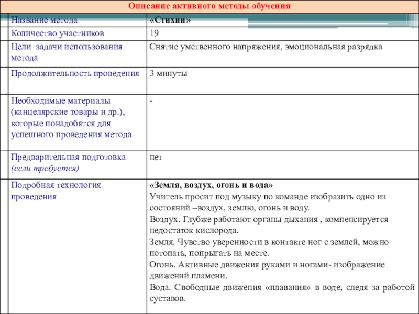The width and height of the screenshot is (419, 314).
Task: Click the dash value in materials row
Action: (x=151, y=101)
